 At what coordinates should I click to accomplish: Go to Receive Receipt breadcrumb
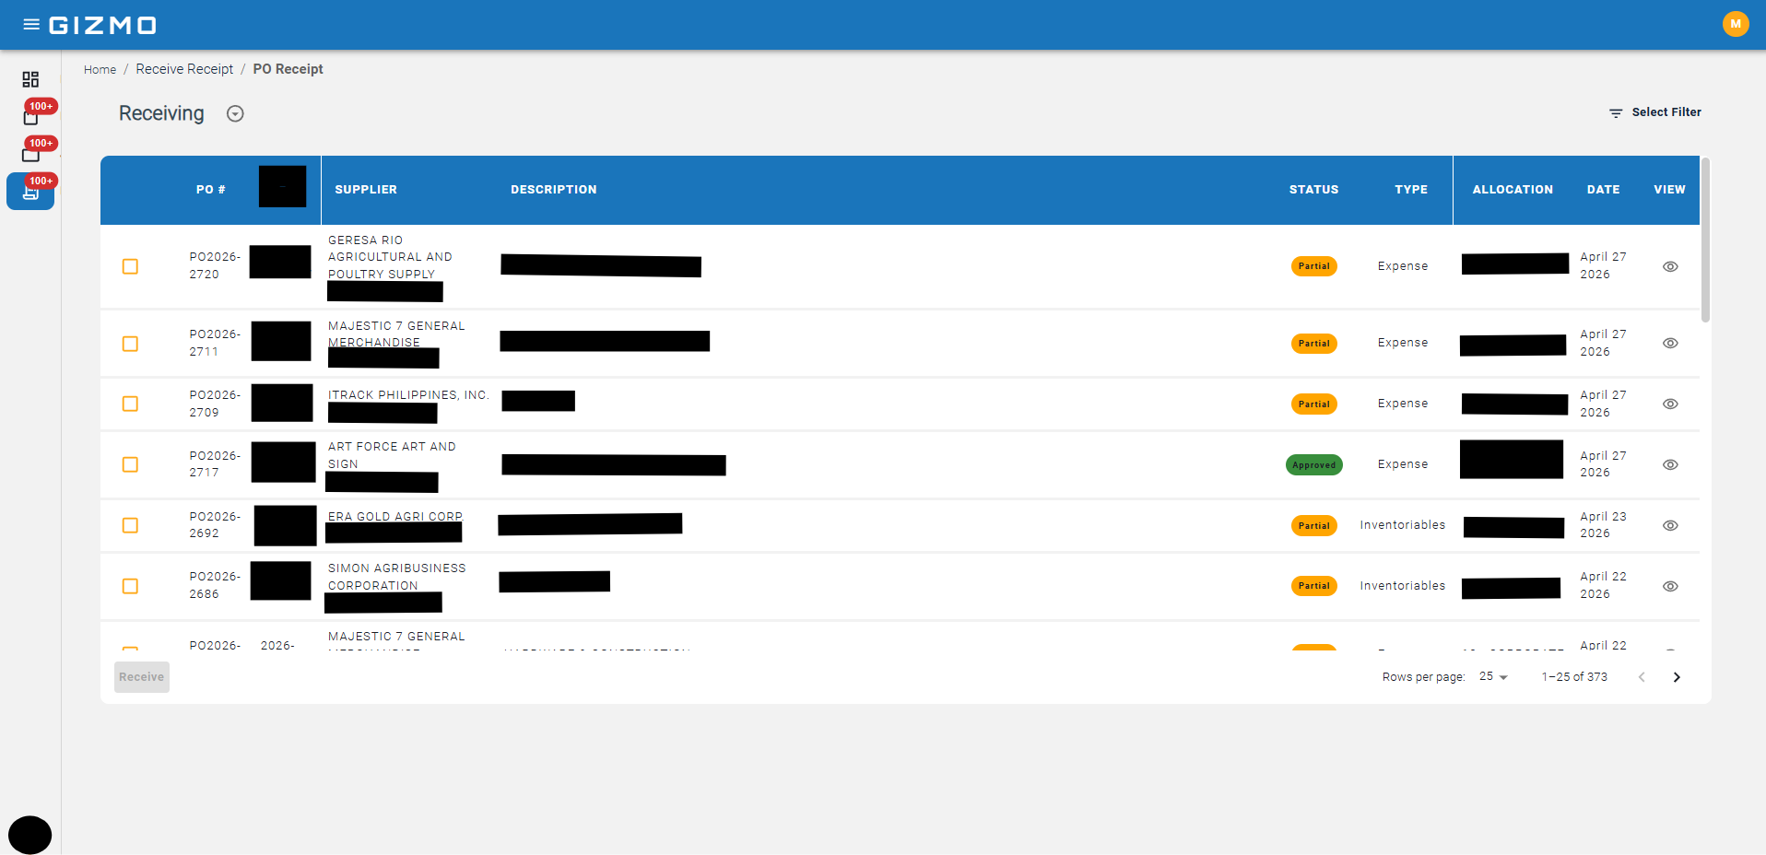pos(184,69)
